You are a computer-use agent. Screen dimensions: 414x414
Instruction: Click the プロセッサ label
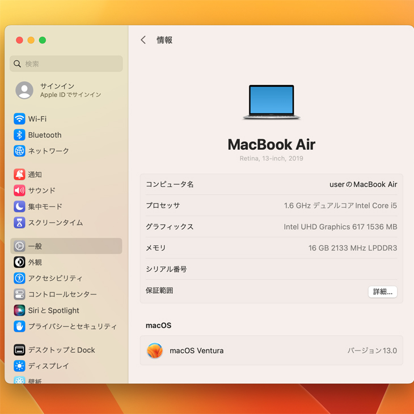point(163,205)
